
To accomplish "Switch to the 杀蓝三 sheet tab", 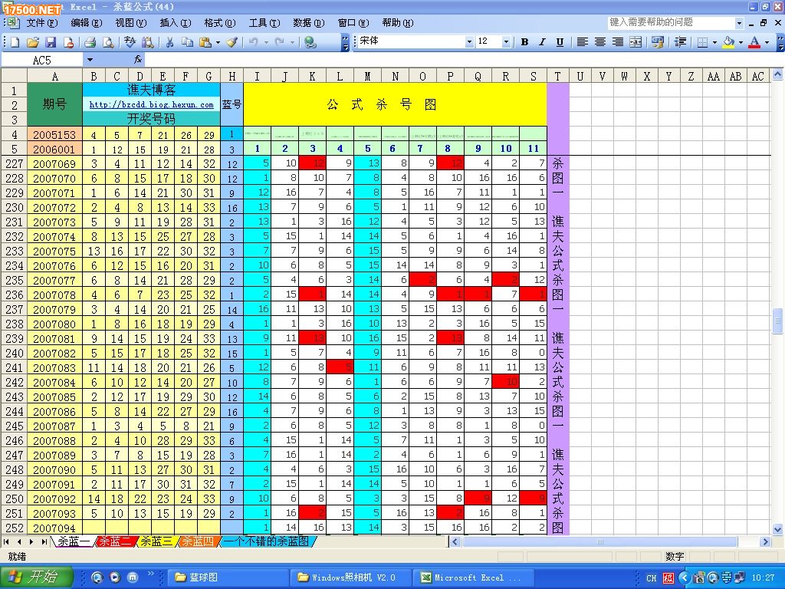I will click(x=156, y=541).
